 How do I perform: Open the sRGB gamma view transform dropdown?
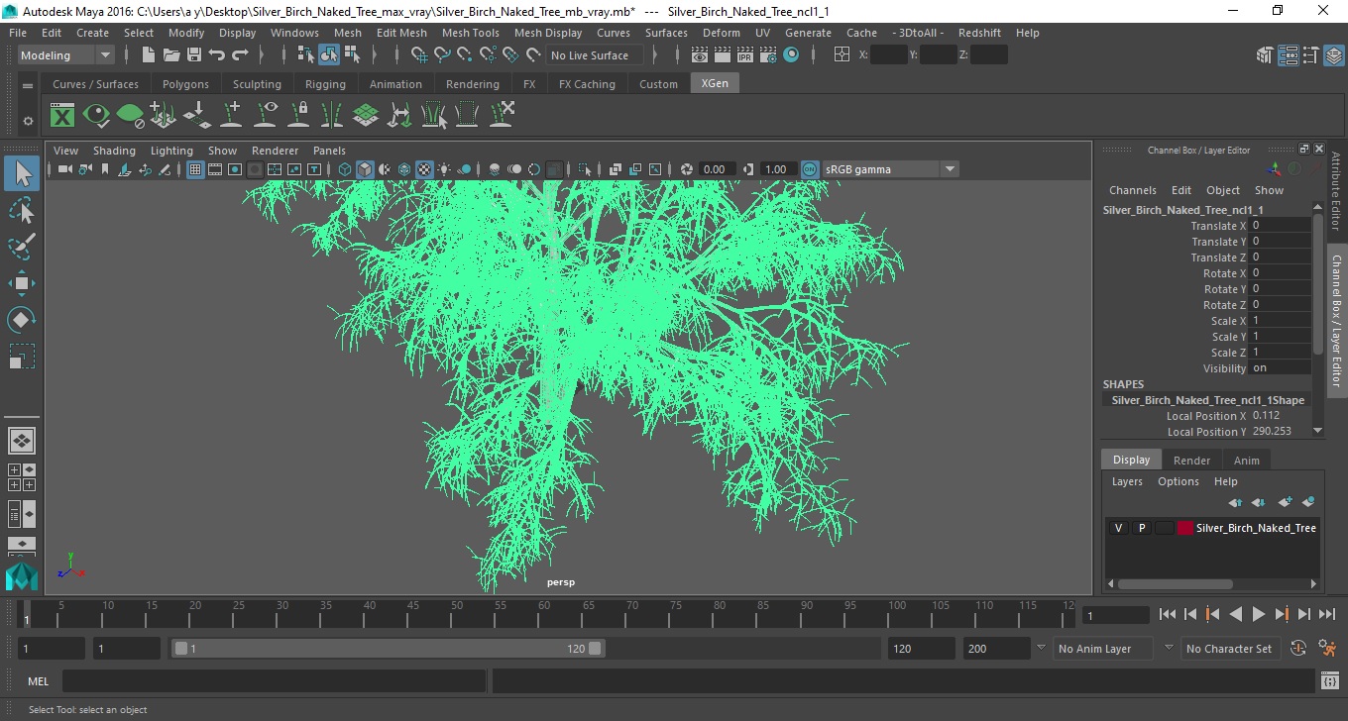(890, 169)
